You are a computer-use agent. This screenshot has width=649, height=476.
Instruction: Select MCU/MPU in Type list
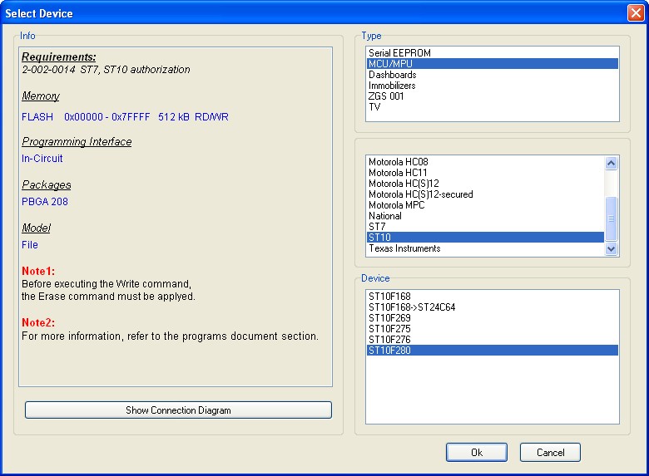coord(492,64)
